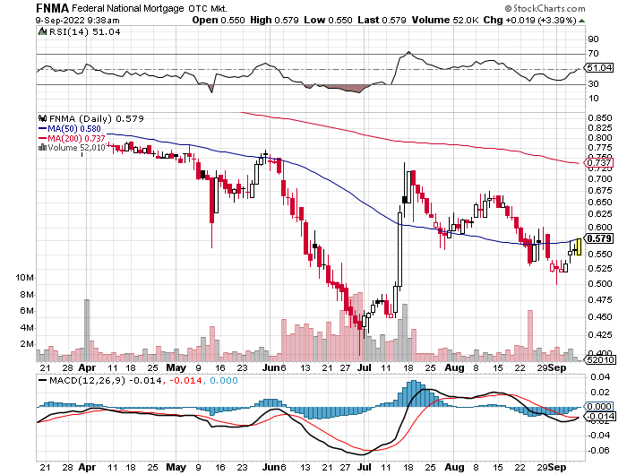Click the RSI axis label 30
Screen dimensions: 627x475
[593, 83]
